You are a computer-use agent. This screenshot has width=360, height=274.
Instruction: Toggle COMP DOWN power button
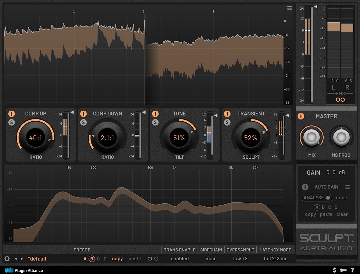point(83,114)
